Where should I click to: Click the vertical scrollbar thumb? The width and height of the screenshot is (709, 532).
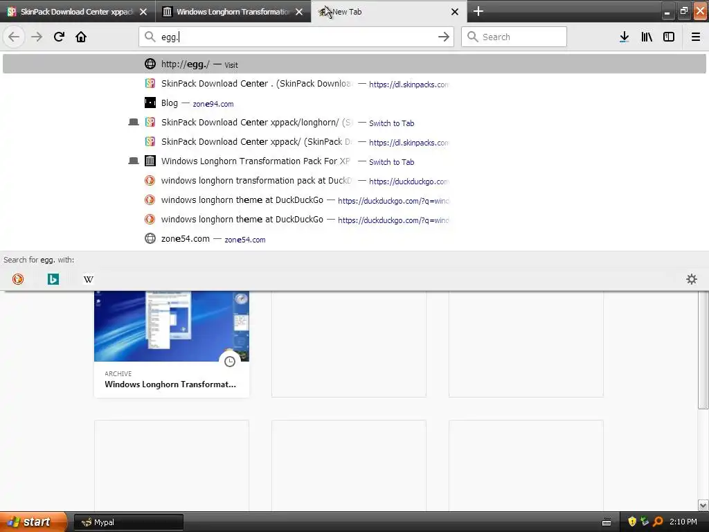coord(703,350)
